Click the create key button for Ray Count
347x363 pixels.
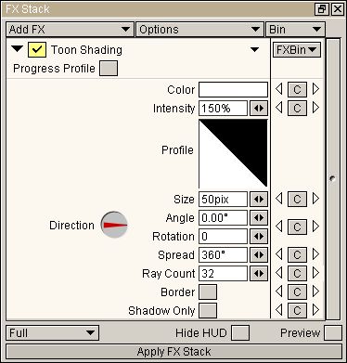297,274
